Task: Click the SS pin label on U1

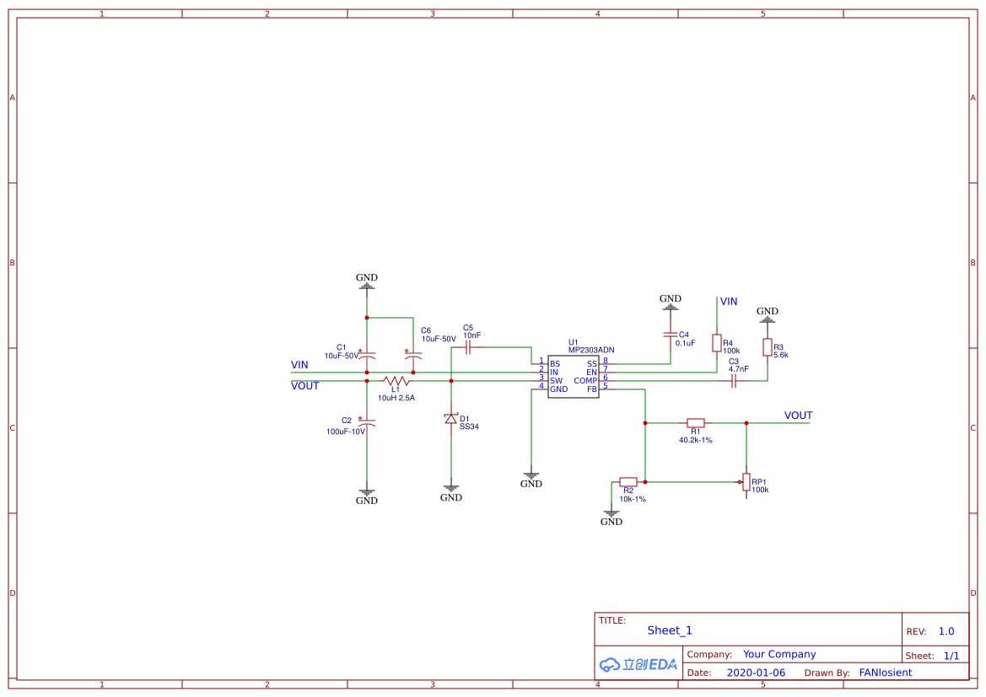Action: pos(592,364)
